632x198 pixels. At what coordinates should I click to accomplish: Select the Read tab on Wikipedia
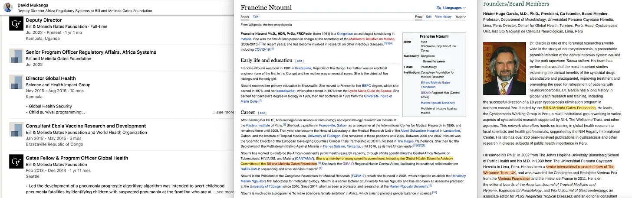pos(418,17)
